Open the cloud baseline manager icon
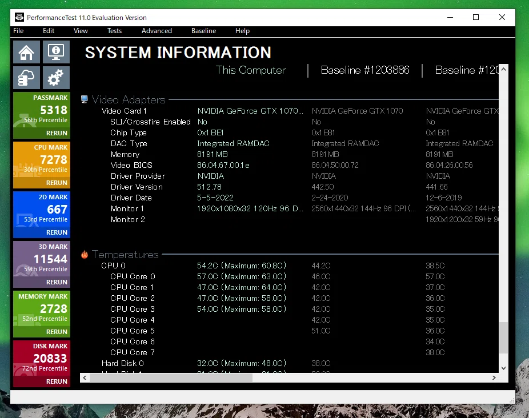529x418 pixels. [26, 78]
